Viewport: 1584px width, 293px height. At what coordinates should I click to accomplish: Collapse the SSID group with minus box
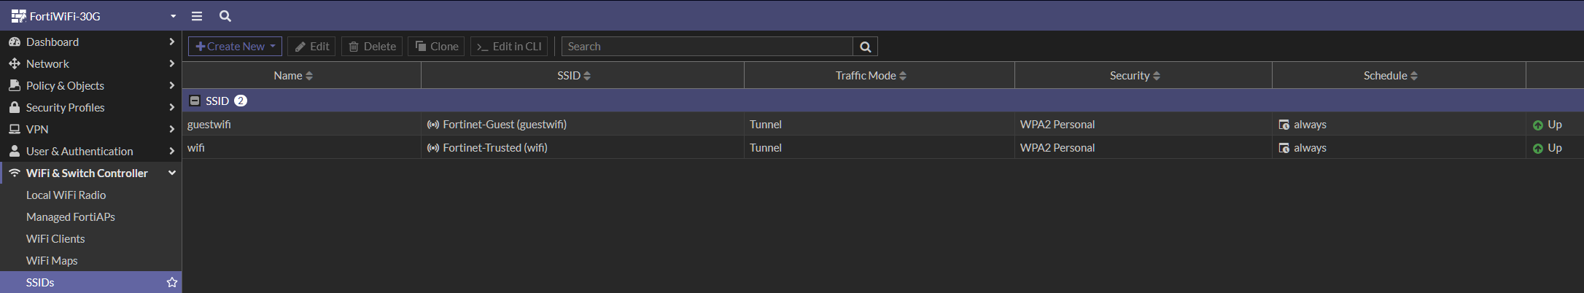point(195,101)
